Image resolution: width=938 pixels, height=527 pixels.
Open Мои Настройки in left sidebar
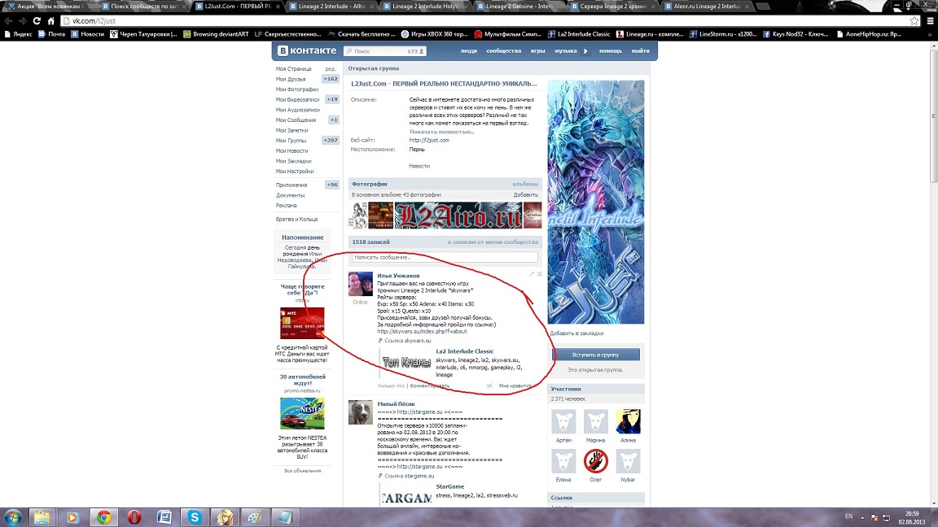click(x=294, y=172)
